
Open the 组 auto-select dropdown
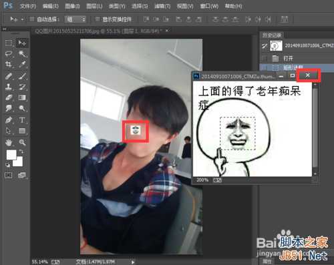click(75, 19)
